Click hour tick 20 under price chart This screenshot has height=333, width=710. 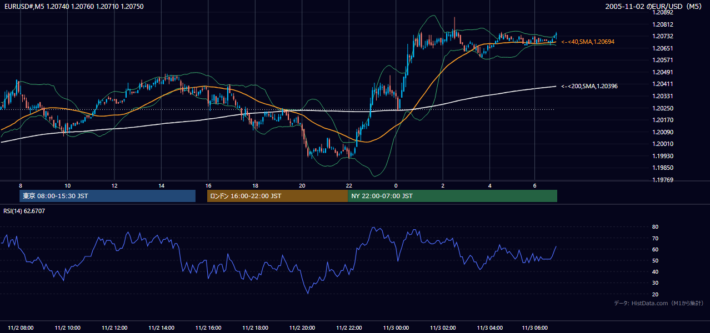coord(302,185)
